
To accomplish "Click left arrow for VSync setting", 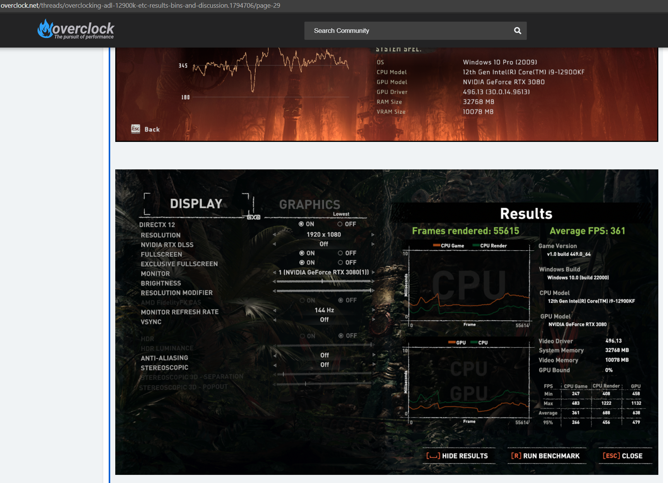I will (x=275, y=320).
